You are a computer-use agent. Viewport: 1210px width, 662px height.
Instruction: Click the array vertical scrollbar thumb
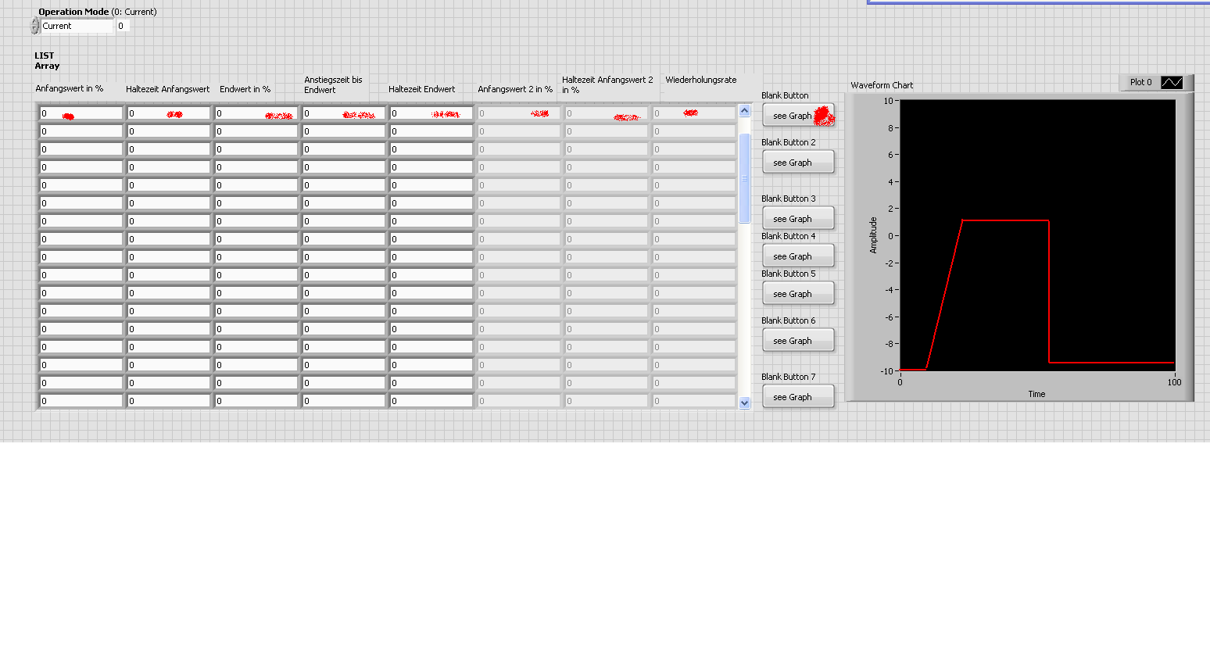pyautogui.click(x=745, y=178)
